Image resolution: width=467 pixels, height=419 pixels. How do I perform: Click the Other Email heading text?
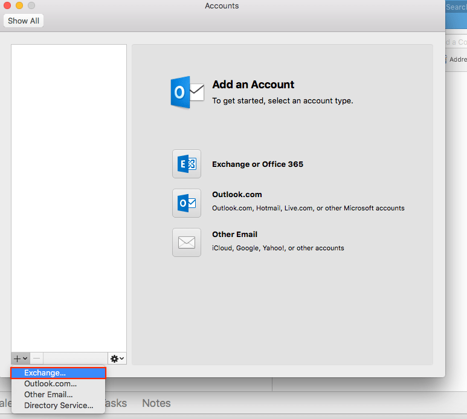pos(234,235)
